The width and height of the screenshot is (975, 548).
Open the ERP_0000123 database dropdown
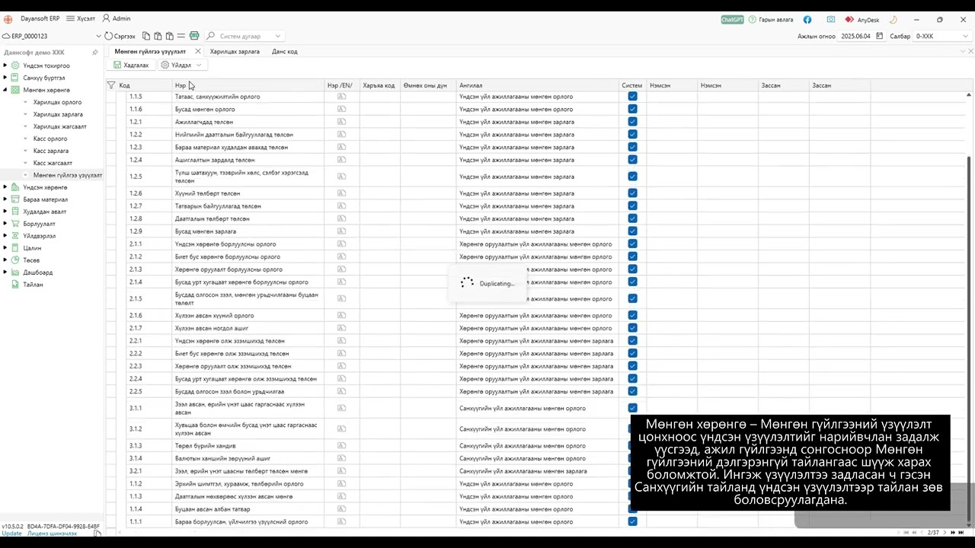pyautogui.click(x=98, y=36)
